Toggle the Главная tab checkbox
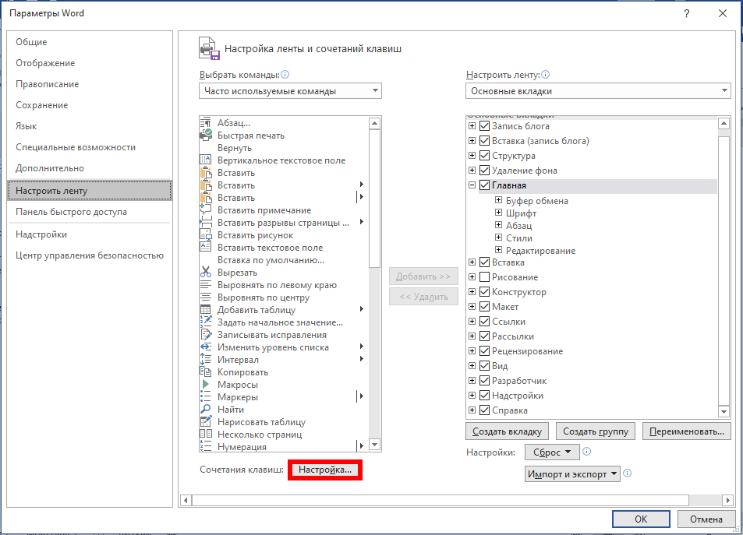 (x=484, y=185)
